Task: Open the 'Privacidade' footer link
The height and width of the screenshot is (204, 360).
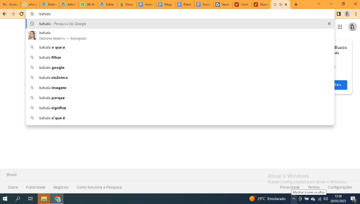Action: pos(290,187)
